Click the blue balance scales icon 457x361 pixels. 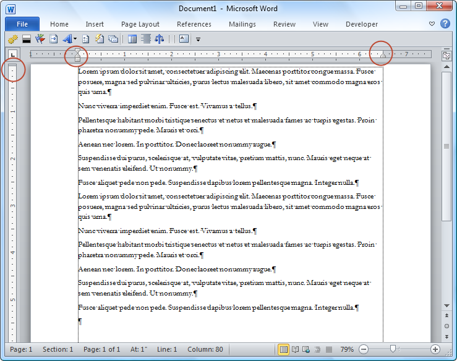(159, 39)
